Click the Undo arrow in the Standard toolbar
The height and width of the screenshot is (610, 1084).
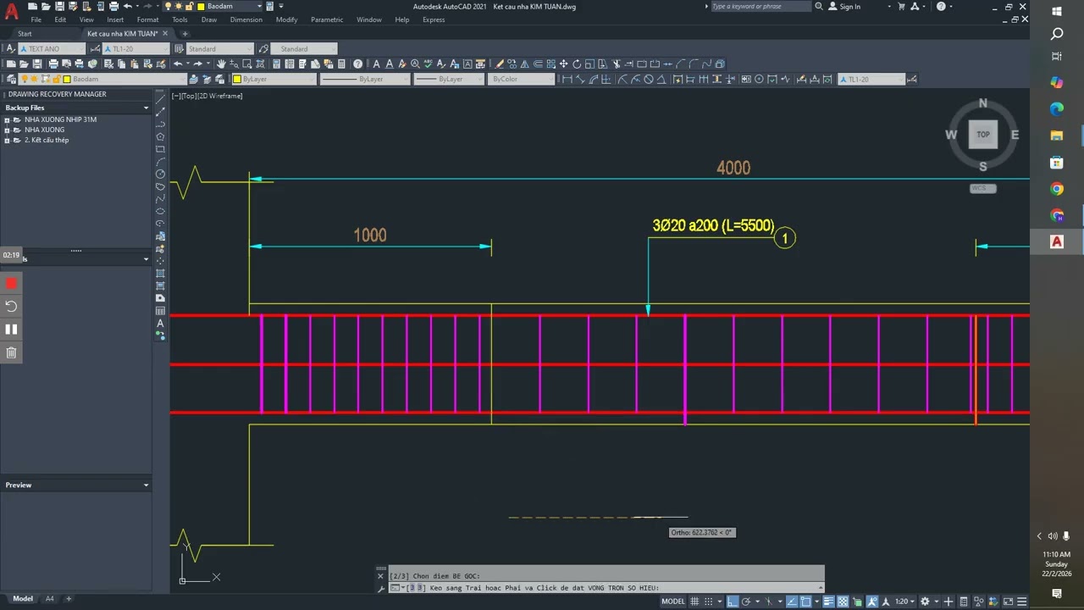click(x=178, y=64)
